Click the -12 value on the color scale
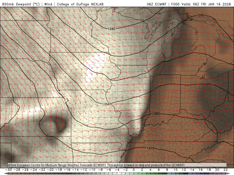The width and height of the screenshot is (234, 175). pyautogui.click(x=84, y=170)
